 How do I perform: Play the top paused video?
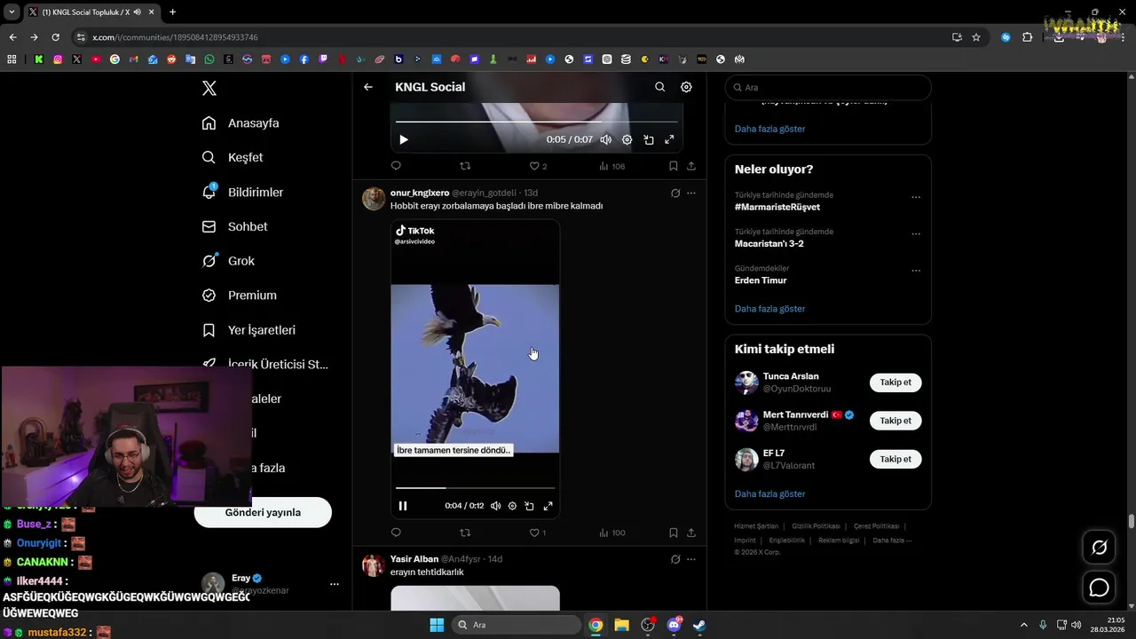[x=404, y=139]
